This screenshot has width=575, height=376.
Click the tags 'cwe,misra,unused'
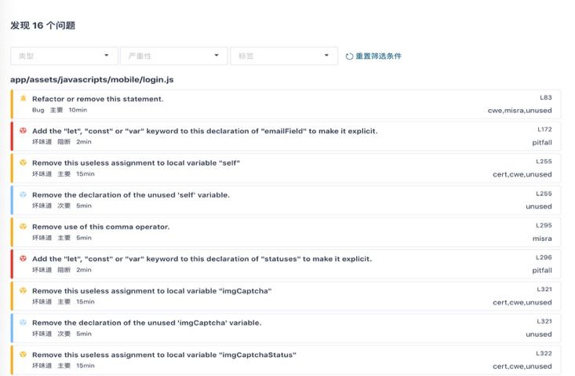click(519, 111)
